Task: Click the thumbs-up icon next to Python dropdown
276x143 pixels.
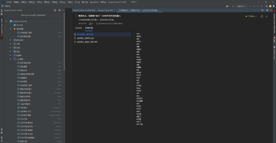Action: [x=262, y=16]
